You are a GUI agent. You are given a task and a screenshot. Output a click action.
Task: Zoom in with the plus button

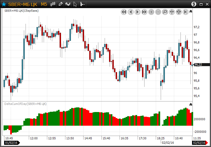[x=151, y=12]
